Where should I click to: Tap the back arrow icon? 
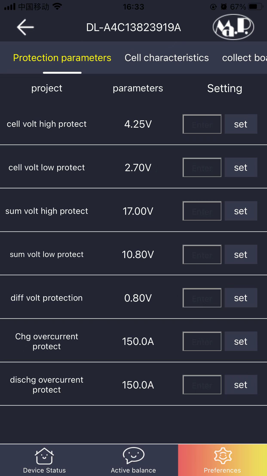[x=25, y=27]
